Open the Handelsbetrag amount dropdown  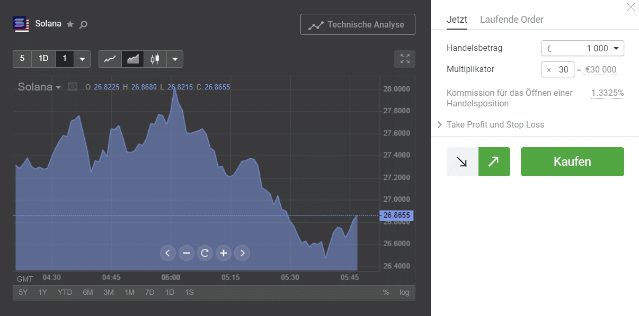click(x=583, y=48)
